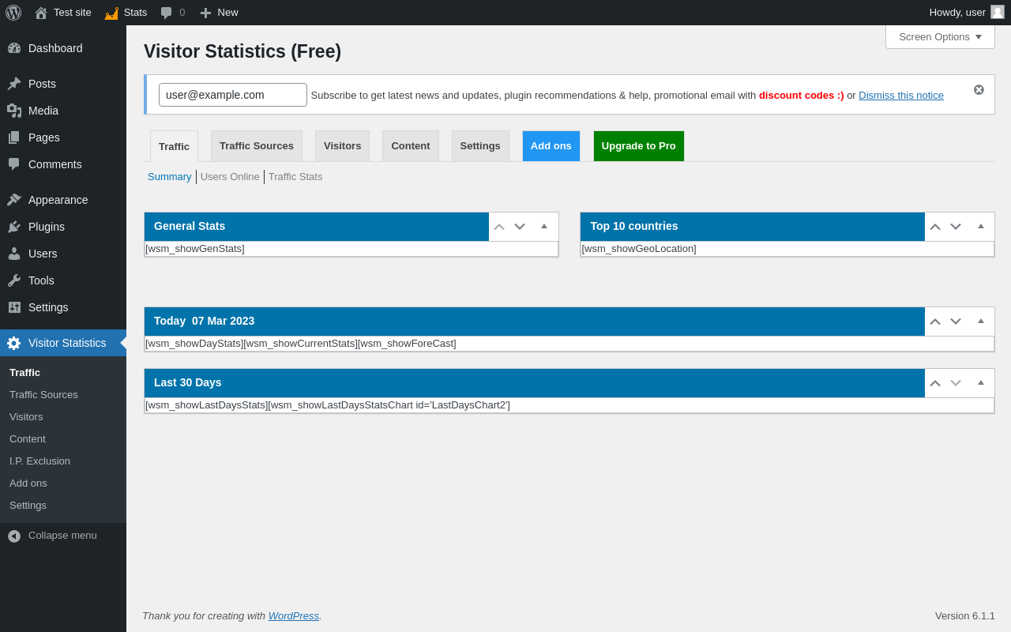Open the WordPress logo menu
Image resolution: width=1011 pixels, height=632 pixels.
[13, 13]
